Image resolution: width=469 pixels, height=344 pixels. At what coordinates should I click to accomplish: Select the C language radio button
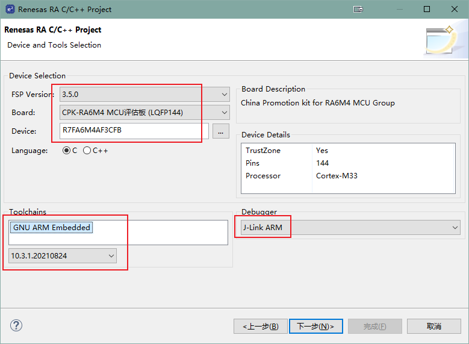[x=66, y=151]
